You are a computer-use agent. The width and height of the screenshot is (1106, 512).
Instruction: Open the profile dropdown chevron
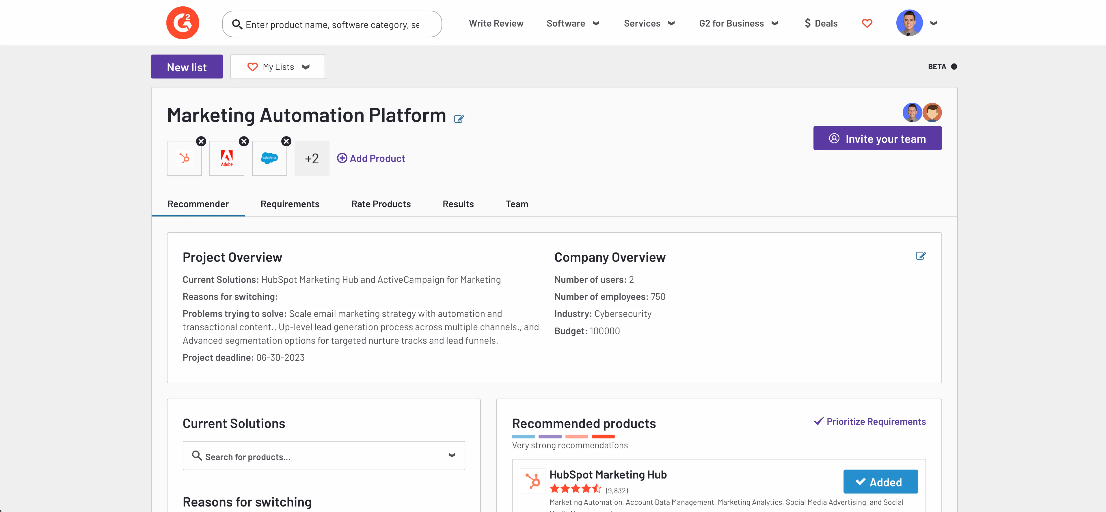[933, 23]
